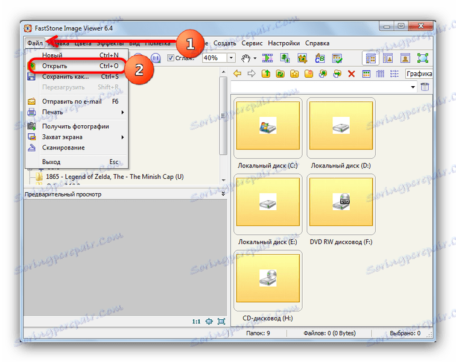The width and height of the screenshot is (456, 362).
Task: Open the Настройки menu
Action: (284, 43)
